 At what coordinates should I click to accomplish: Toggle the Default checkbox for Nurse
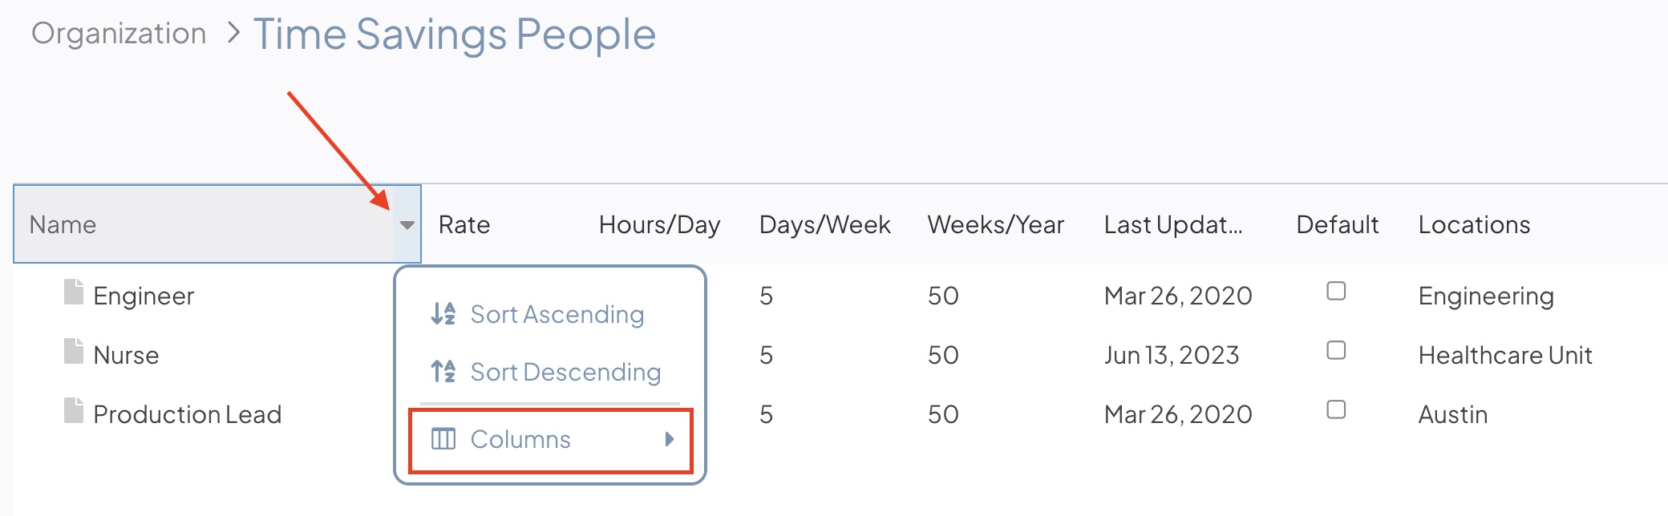click(x=1336, y=350)
